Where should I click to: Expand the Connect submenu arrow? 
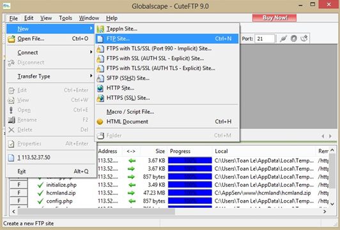pos(91,52)
